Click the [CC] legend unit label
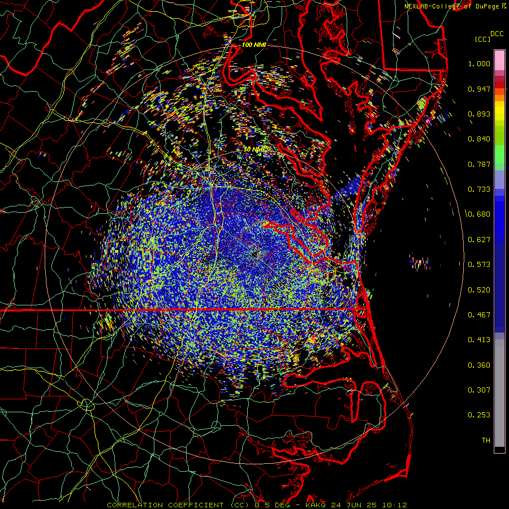The height and width of the screenshot is (509, 509). [x=482, y=39]
